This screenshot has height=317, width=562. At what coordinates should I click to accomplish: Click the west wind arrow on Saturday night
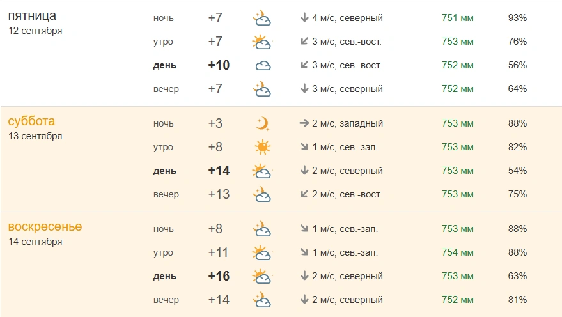point(304,123)
